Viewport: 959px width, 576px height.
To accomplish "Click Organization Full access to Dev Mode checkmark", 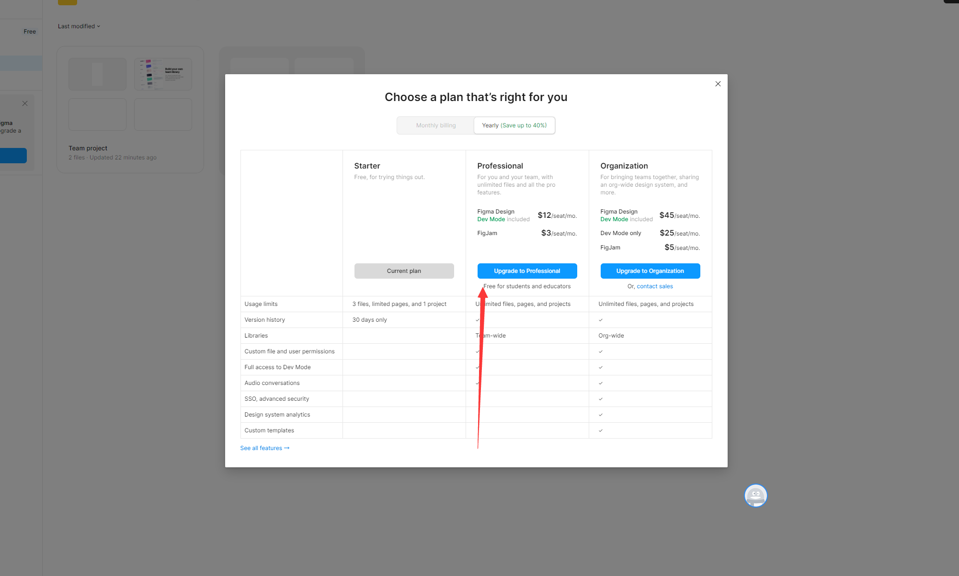I will pos(600,367).
